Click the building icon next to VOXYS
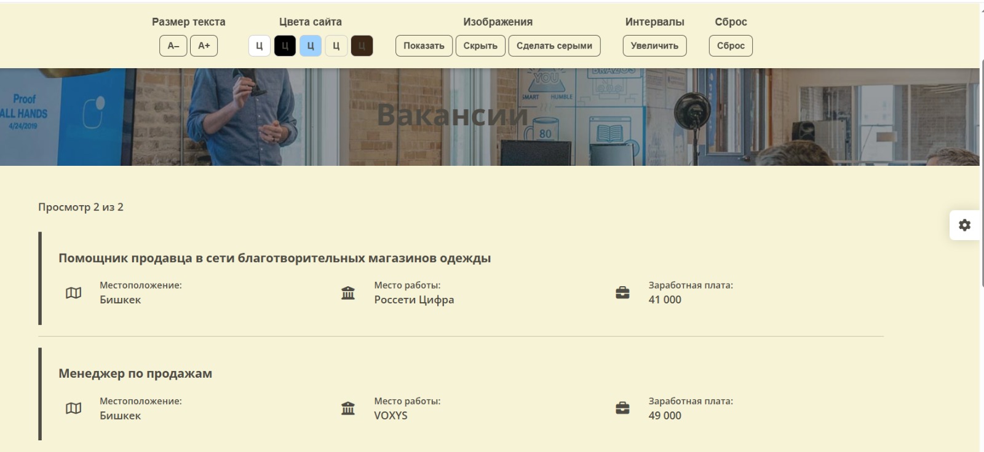984x452 pixels. [348, 408]
